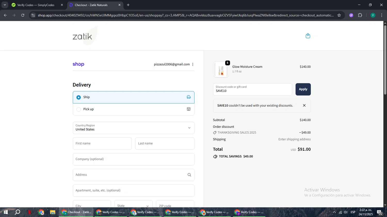Click the Pick up store icon
387x217 pixels.
pyautogui.click(x=189, y=109)
